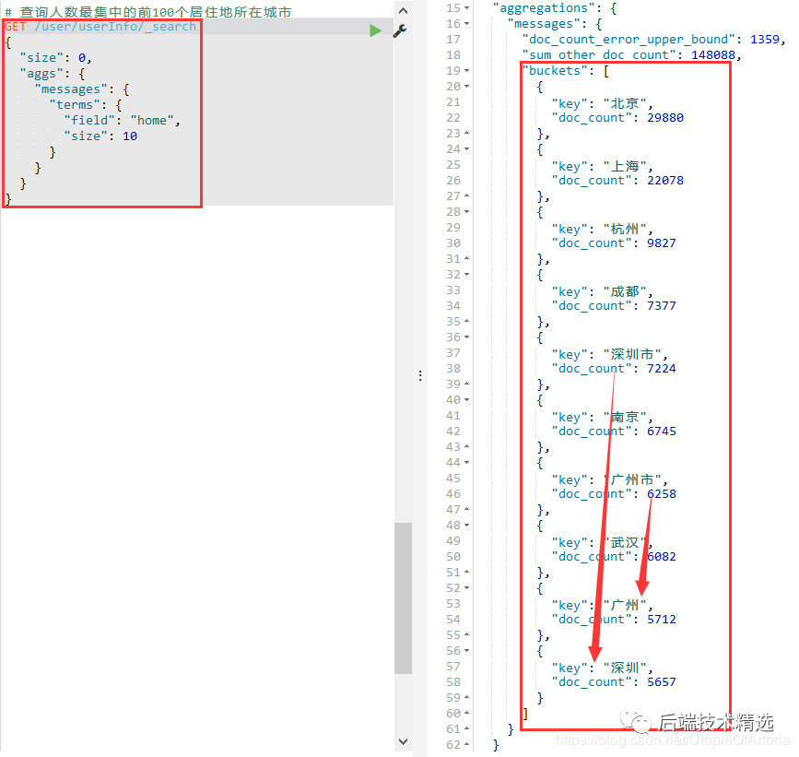
Task: Click the "messages" key at line 16
Action: tap(544, 24)
